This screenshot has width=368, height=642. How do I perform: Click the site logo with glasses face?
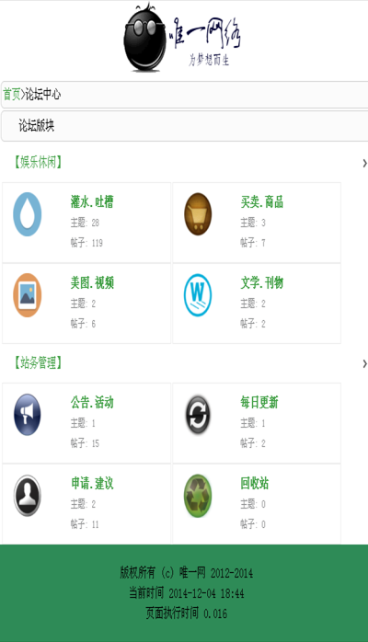point(182,38)
